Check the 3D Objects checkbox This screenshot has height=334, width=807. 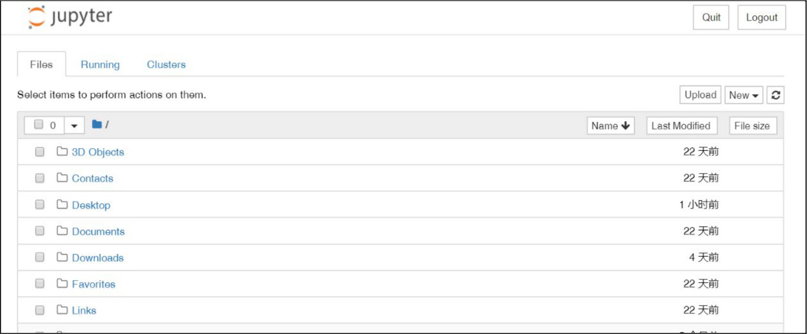point(40,152)
